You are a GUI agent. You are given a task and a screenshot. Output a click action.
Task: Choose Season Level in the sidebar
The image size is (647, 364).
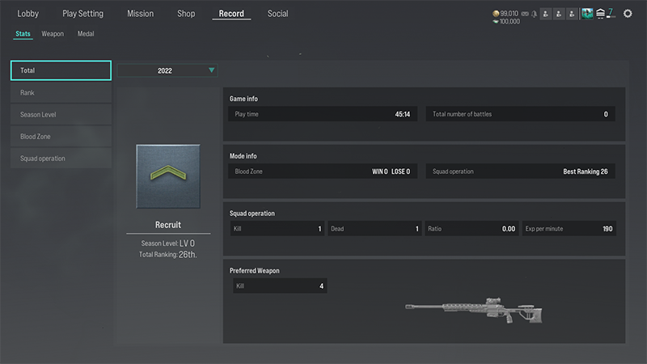pos(61,115)
